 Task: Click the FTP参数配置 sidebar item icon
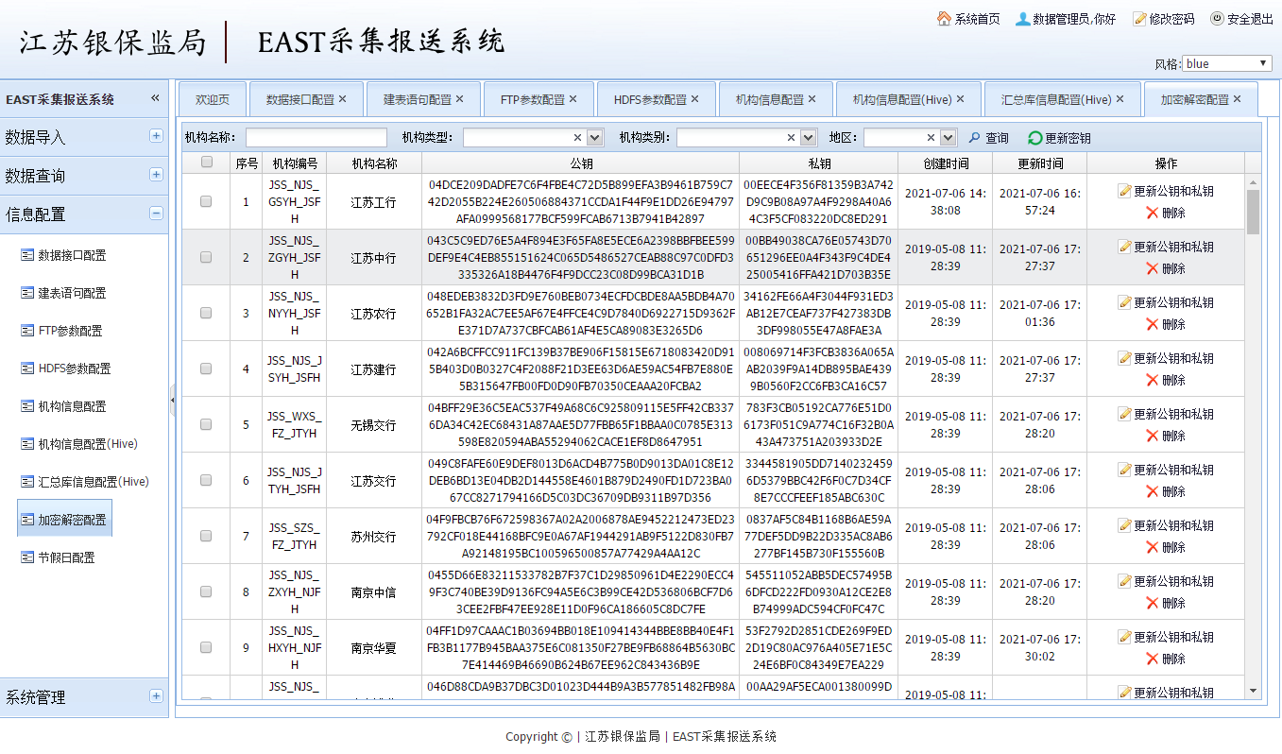[27, 331]
